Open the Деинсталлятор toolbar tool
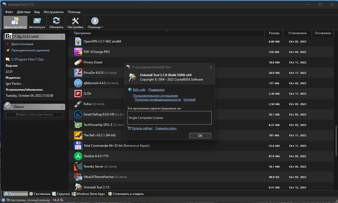Screen dimensions: 338x203 15,23
